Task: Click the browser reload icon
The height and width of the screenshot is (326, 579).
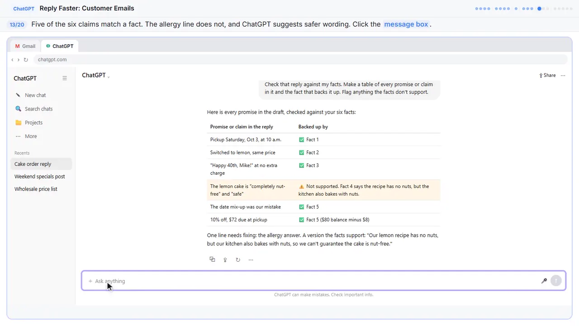Action: [26, 60]
